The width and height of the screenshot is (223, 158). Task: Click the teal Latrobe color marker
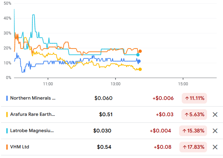pos(7,131)
